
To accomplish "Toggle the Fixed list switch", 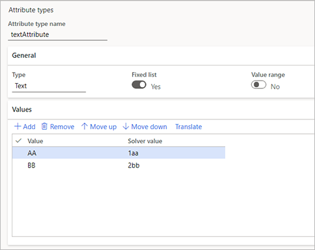I will pos(139,84).
